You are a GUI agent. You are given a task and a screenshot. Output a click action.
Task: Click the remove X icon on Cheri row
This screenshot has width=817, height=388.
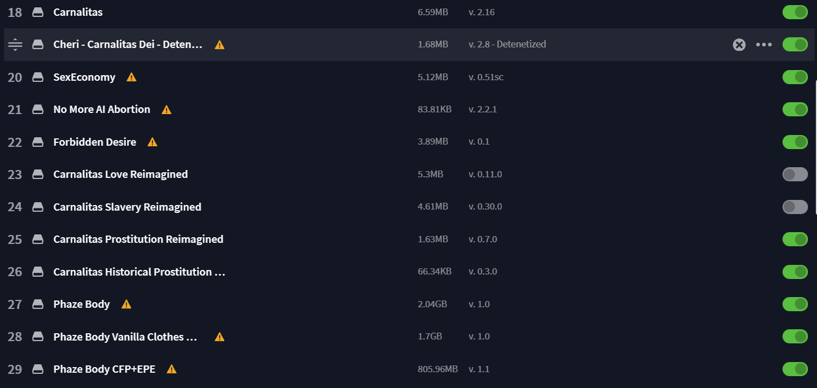(x=739, y=45)
